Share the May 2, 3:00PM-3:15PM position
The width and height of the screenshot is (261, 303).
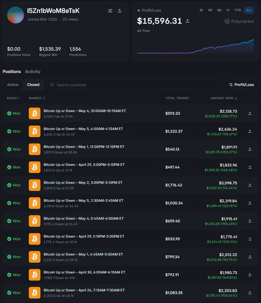[x=250, y=185]
